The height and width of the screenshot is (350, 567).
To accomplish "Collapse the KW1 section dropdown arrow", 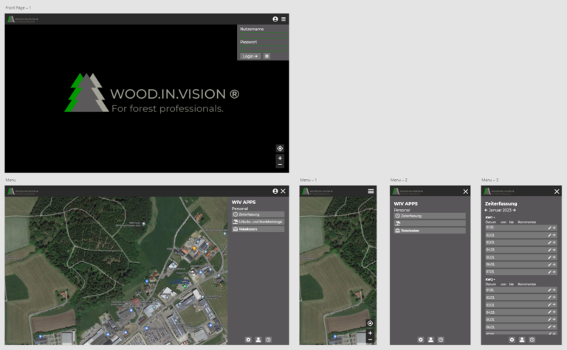I will click(495, 217).
